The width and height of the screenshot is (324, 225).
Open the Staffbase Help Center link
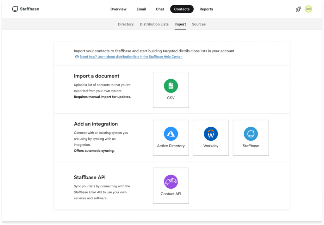(131, 57)
